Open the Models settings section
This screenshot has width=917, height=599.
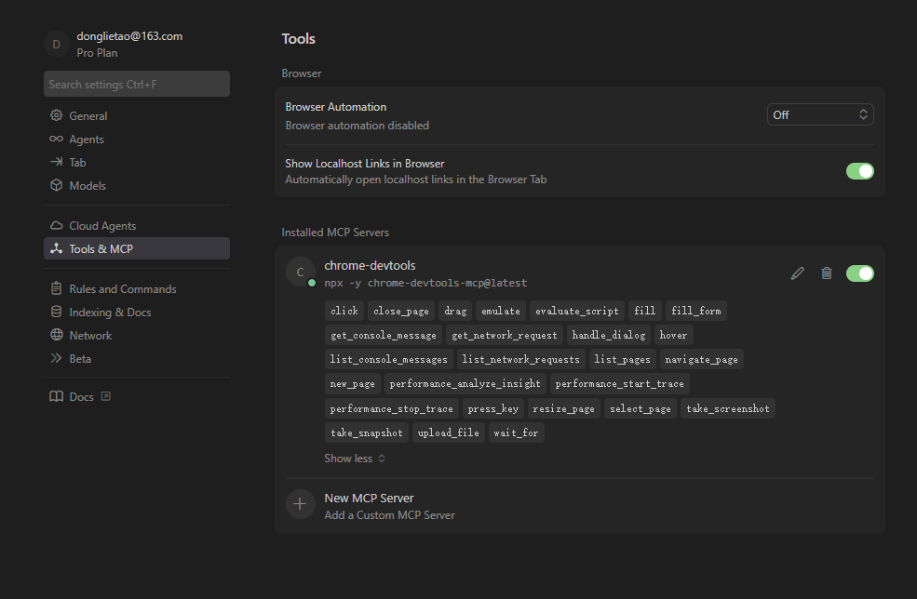[88, 186]
